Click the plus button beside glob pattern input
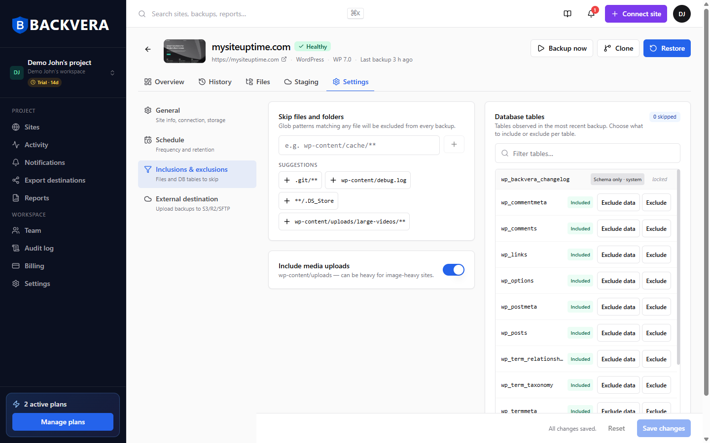This screenshot has height=443, width=710. (x=454, y=144)
